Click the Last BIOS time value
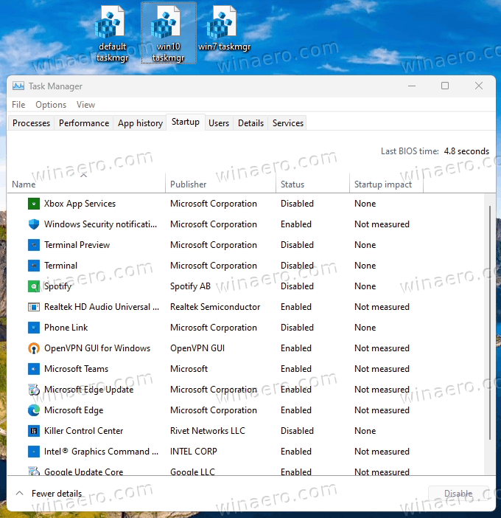 click(466, 151)
